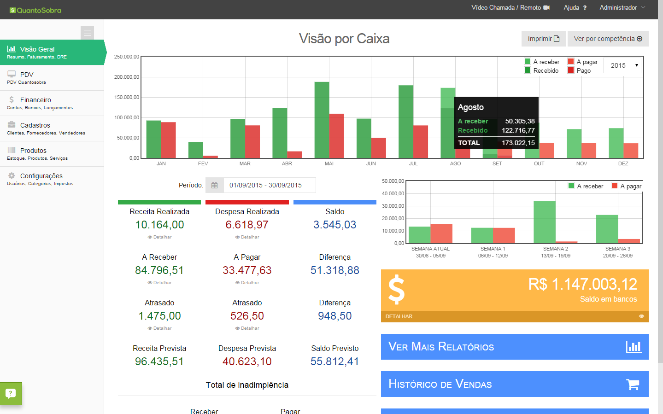Screen dimensions: 663x414
Task: Open Visão Geral menu item
Action: pos(52,52)
